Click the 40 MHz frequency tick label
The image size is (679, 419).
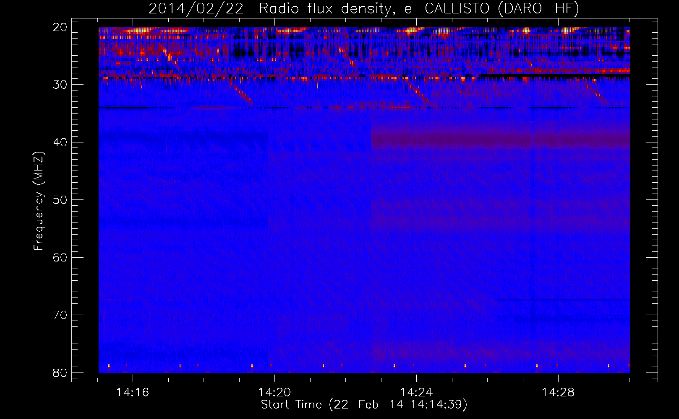pos(60,142)
